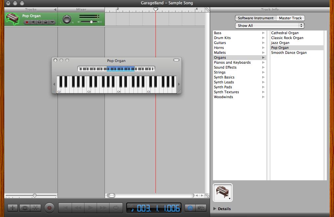Mute the Pop Organ track
The image size is (334, 217).
33,22
